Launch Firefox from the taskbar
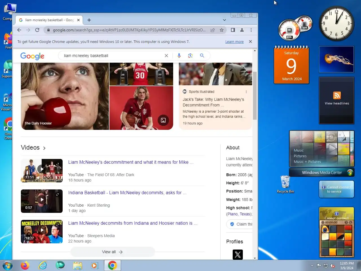This screenshot has height=271, width=361. tap(25, 265)
